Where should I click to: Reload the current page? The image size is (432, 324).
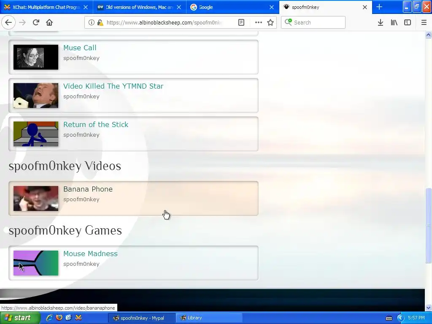(x=36, y=22)
